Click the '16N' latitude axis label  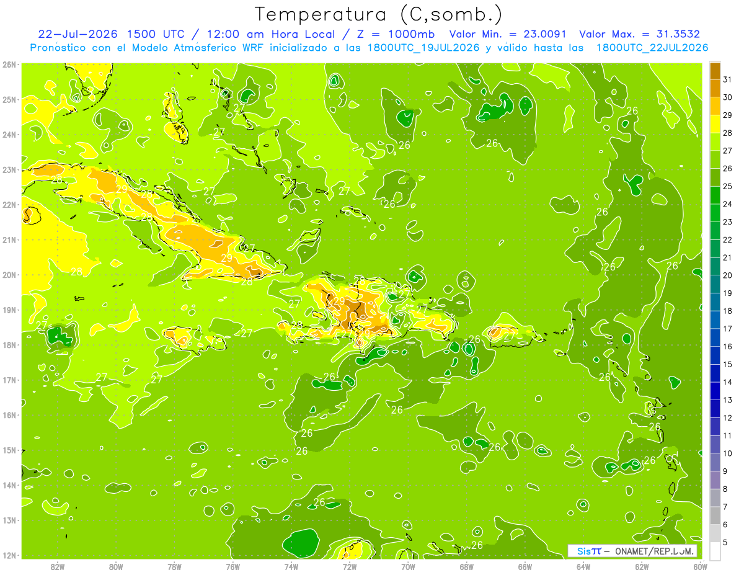(x=9, y=414)
